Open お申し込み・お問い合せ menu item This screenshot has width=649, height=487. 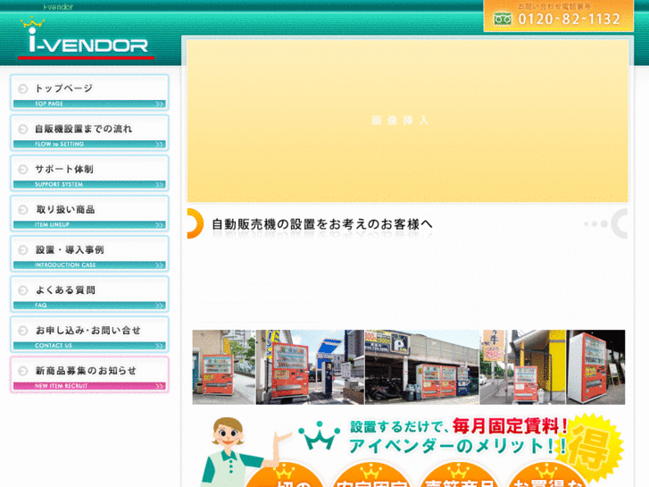click(89, 334)
